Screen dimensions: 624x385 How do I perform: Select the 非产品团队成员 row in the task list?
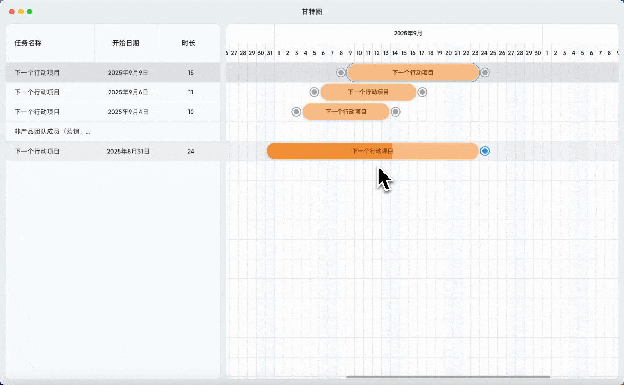click(x=52, y=132)
